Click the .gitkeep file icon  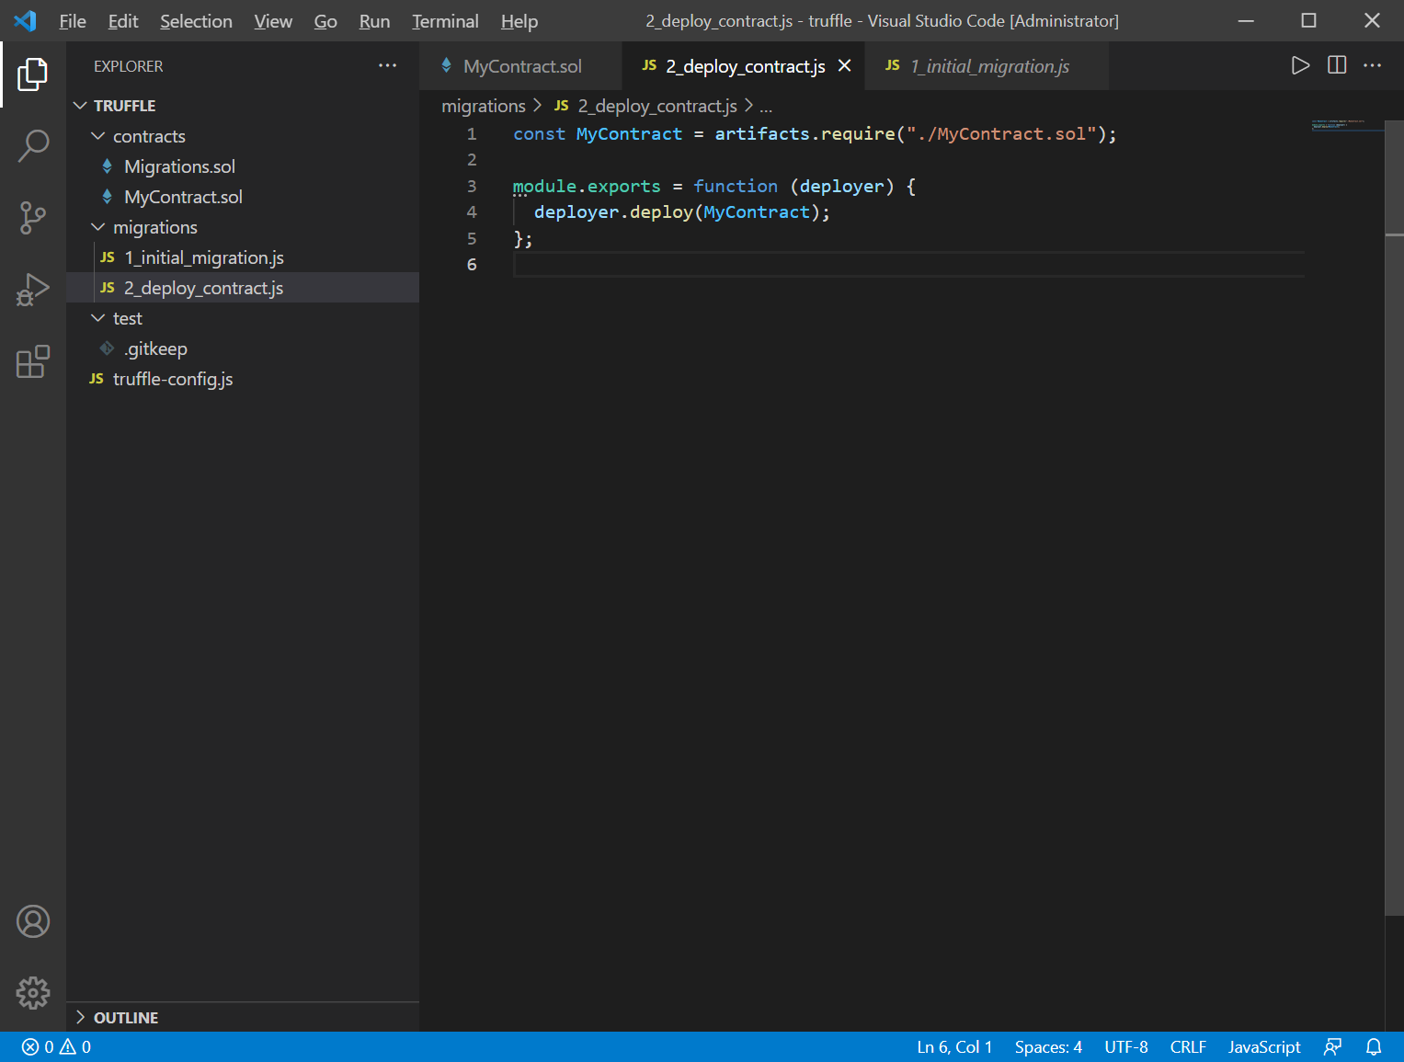click(108, 348)
